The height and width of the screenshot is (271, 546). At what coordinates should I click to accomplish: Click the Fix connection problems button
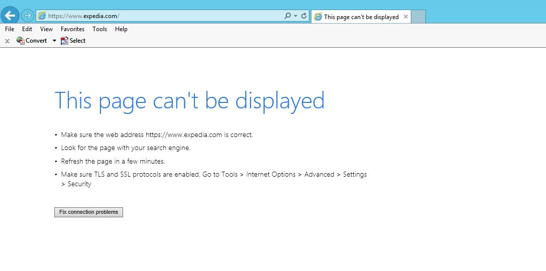pyautogui.click(x=88, y=212)
